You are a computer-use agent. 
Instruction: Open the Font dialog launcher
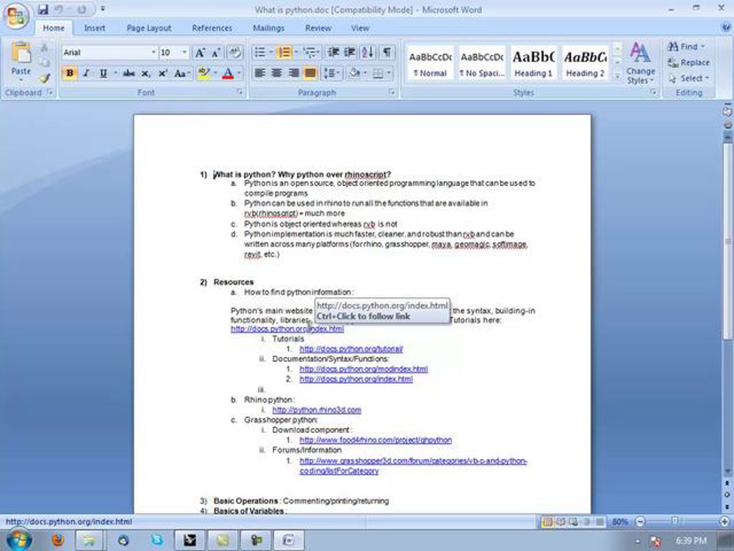click(x=240, y=92)
